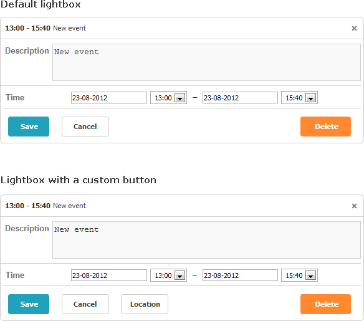
Task: Open end time 15:40 dropdown in default lightbox
Action: click(299, 98)
